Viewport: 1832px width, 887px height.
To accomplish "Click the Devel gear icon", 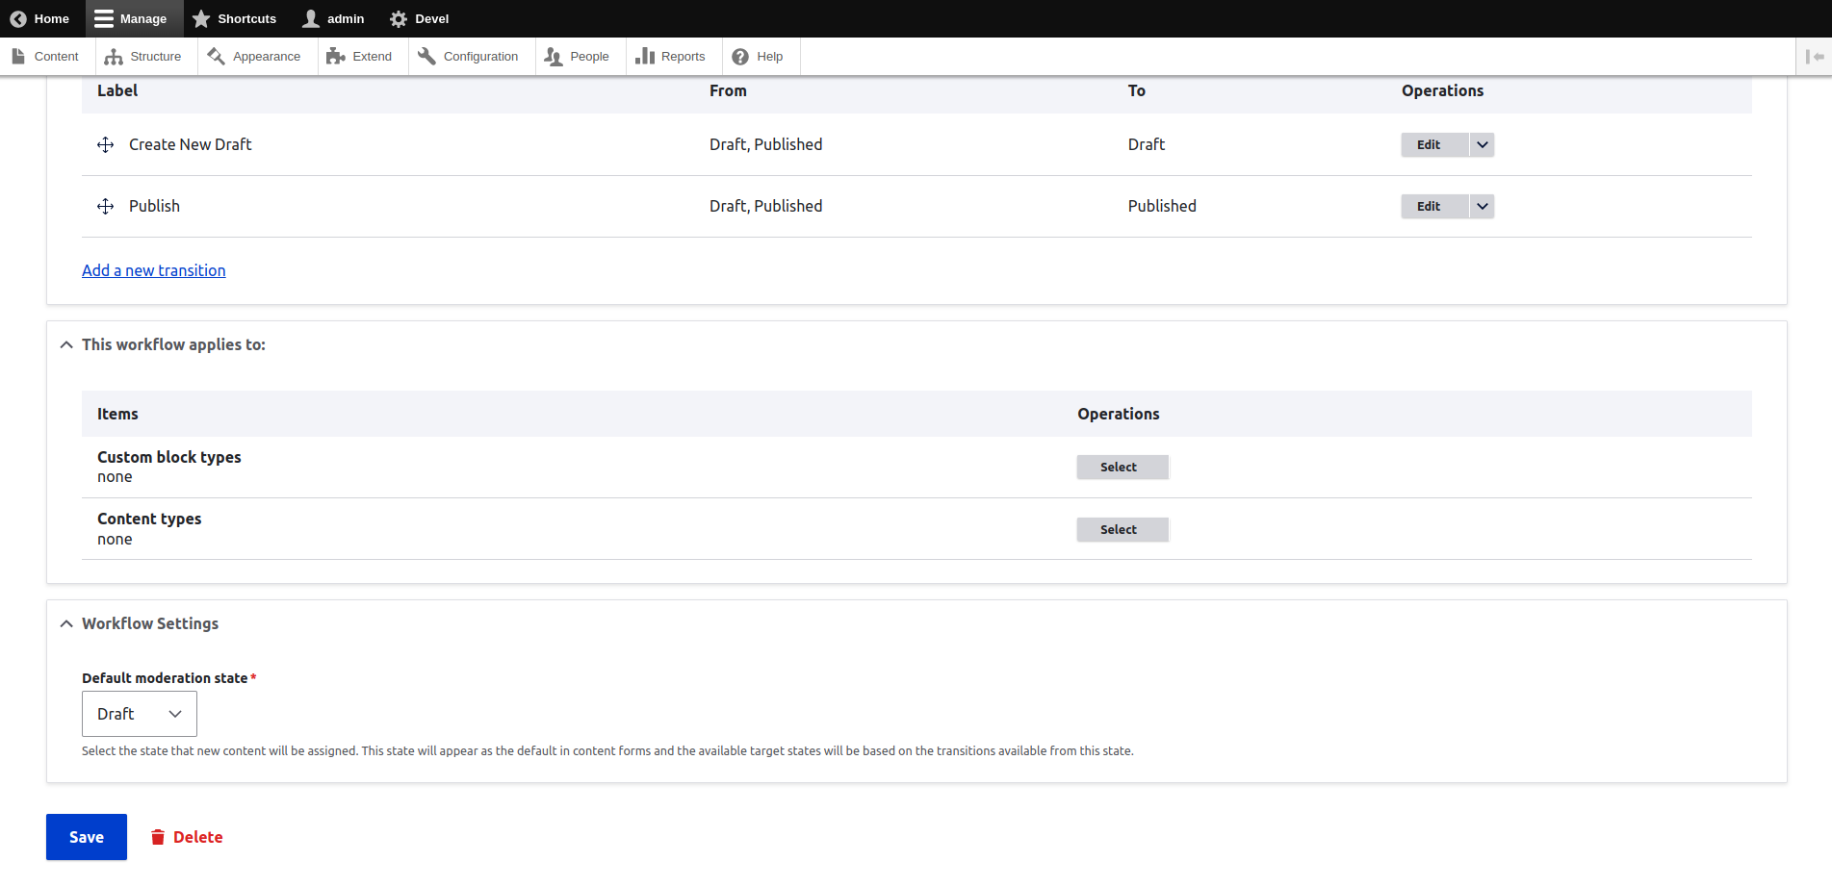I will [x=399, y=18].
